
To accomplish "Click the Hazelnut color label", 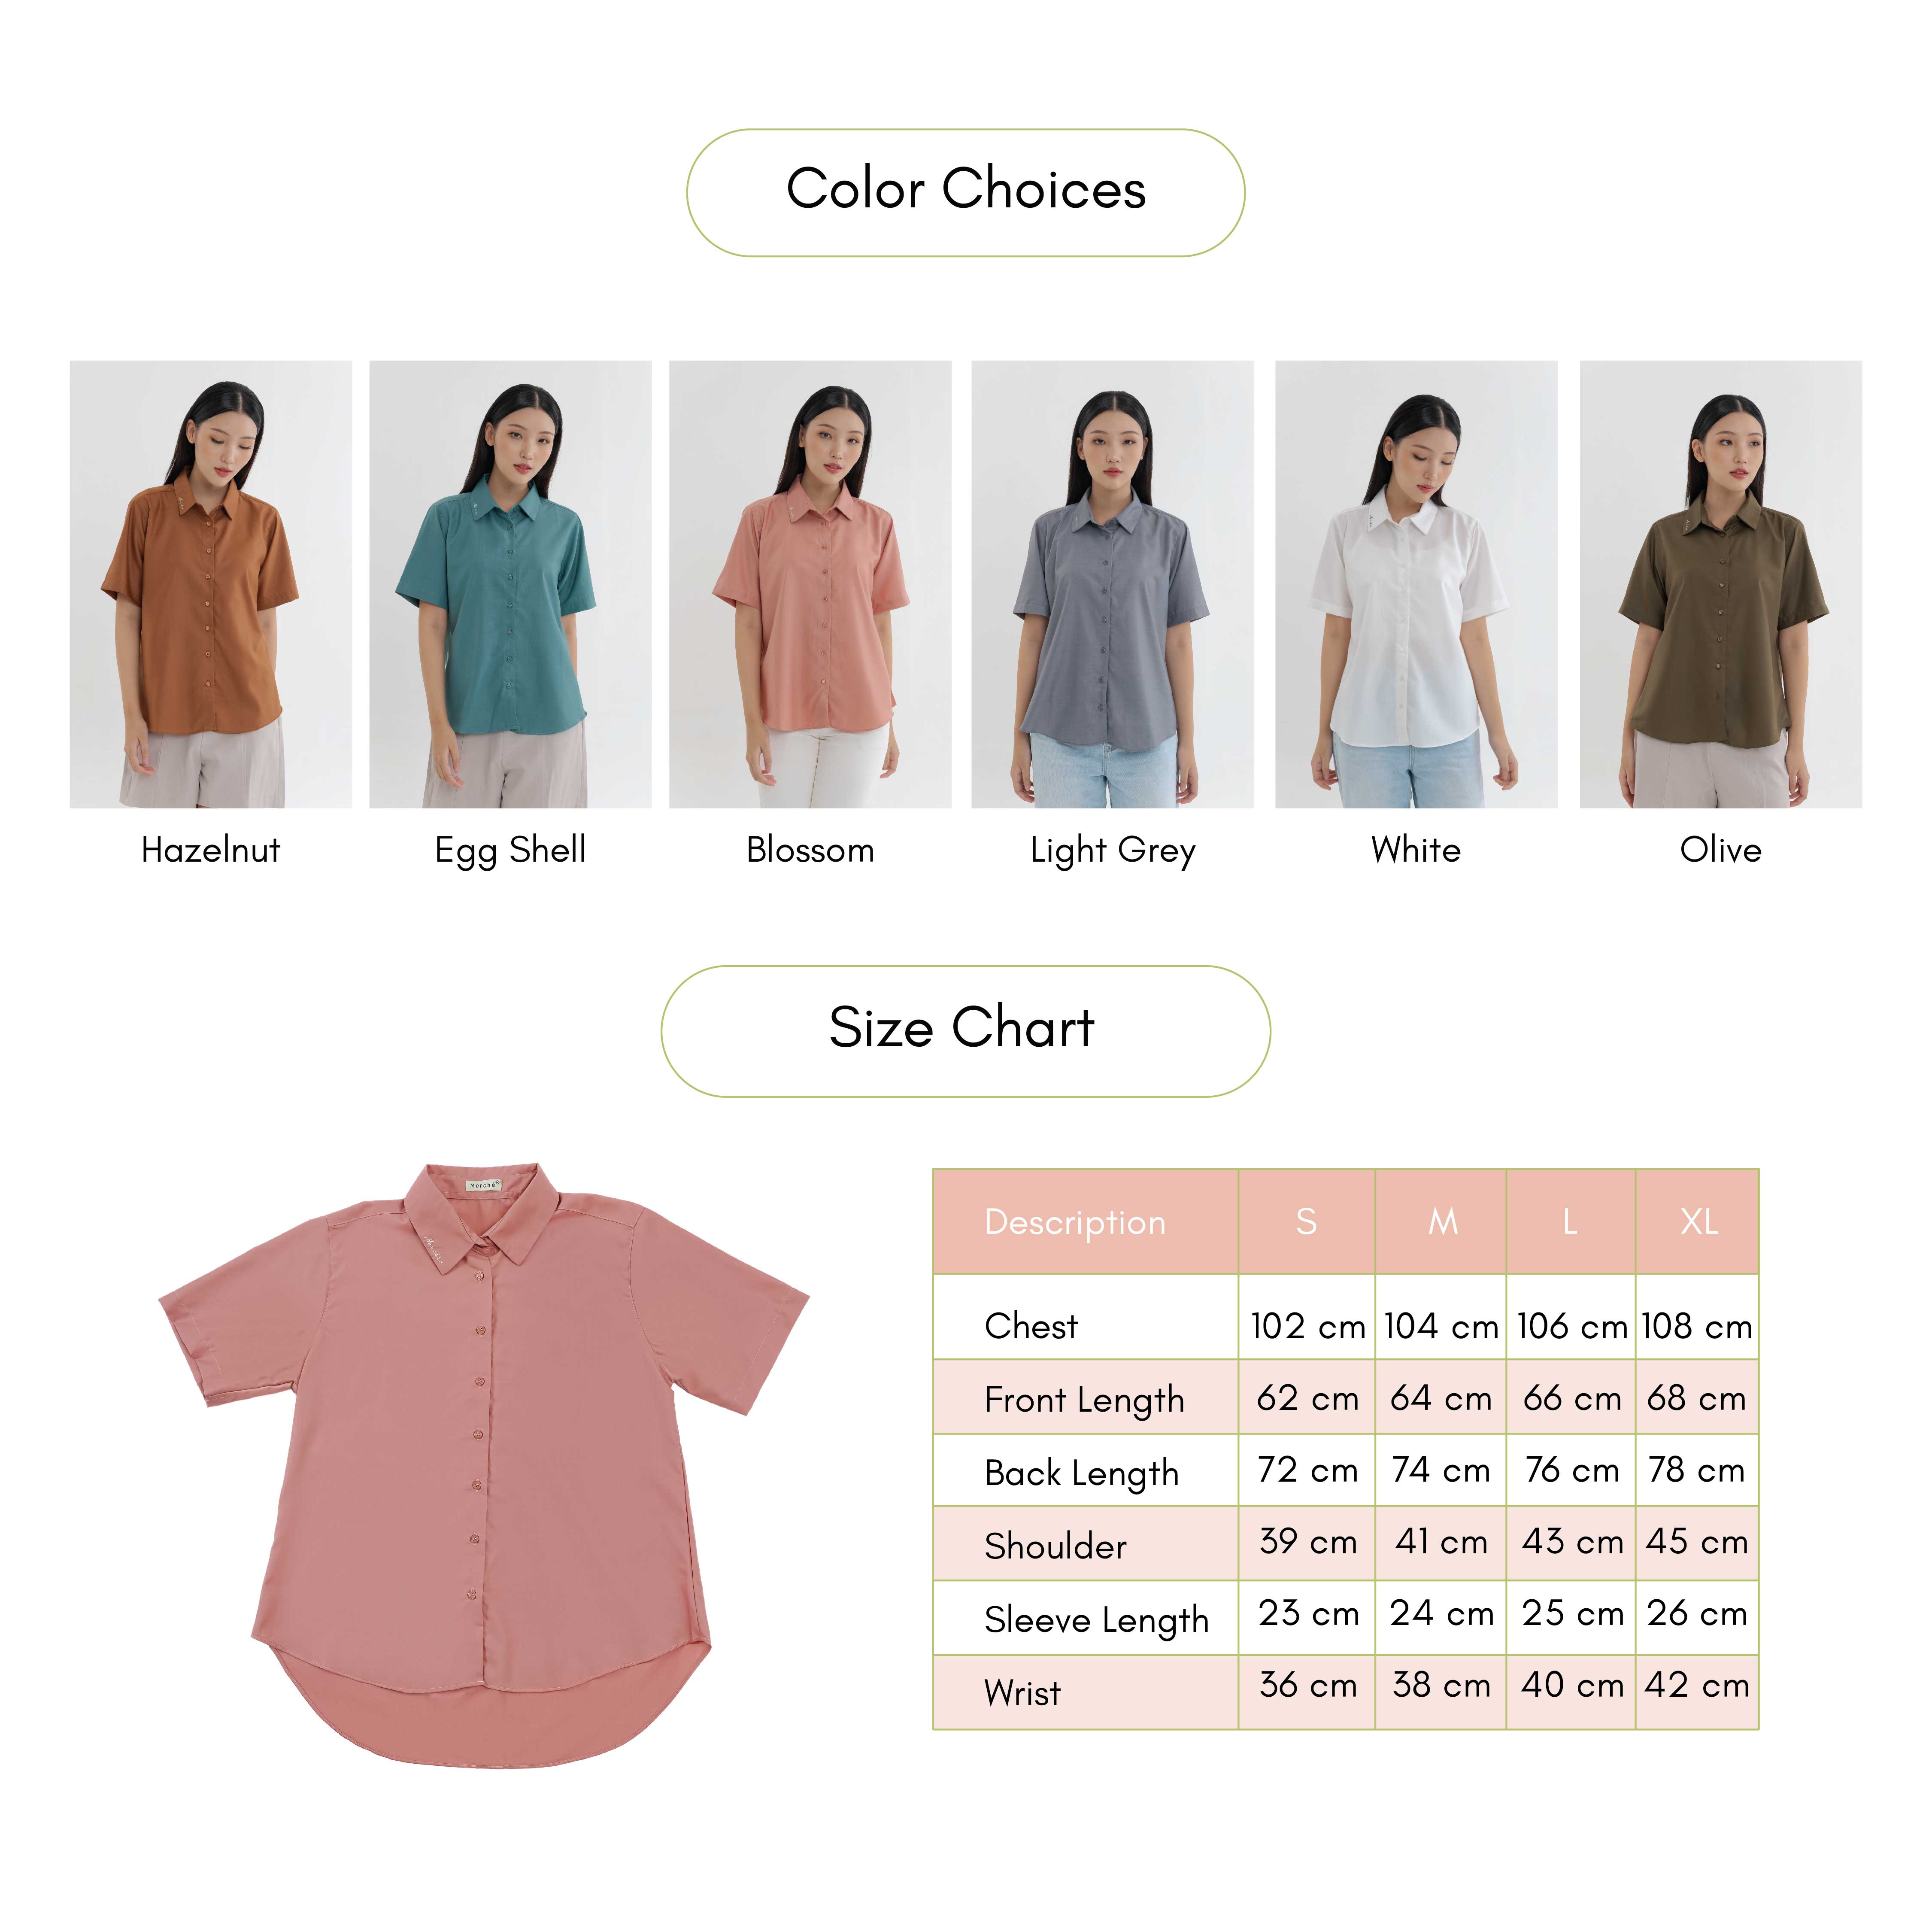I will click(x=211, y=850).
